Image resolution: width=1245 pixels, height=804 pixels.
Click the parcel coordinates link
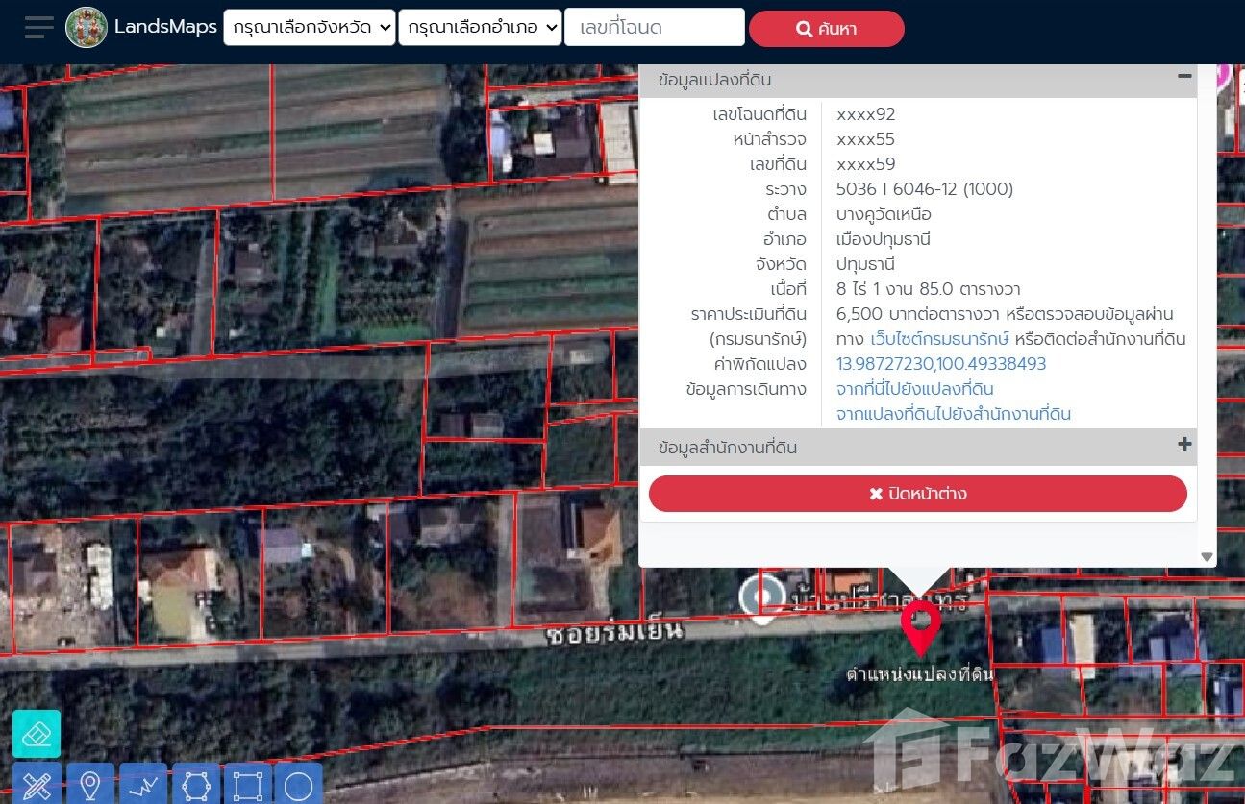(941, 364)
